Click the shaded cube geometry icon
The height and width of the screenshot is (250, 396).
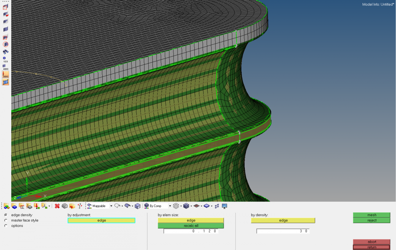point(138,206)
